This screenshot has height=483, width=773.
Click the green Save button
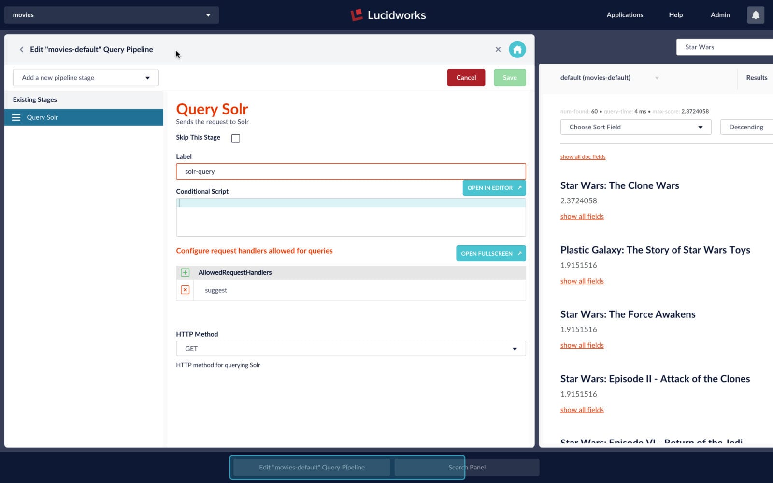[510, 78]
